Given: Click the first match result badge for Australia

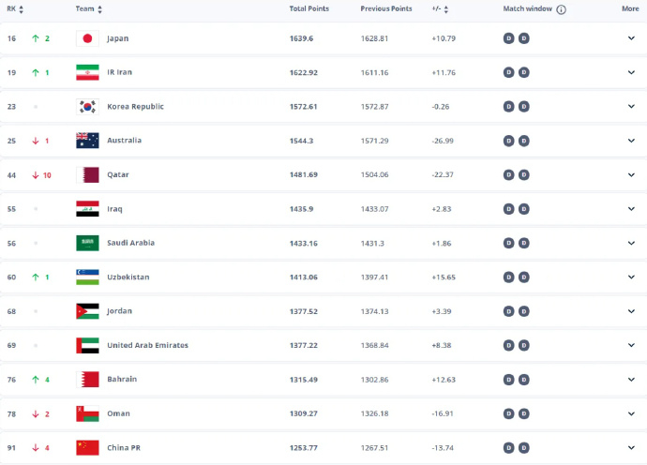Looking at the screenshot, I should [x=509, y=141].
